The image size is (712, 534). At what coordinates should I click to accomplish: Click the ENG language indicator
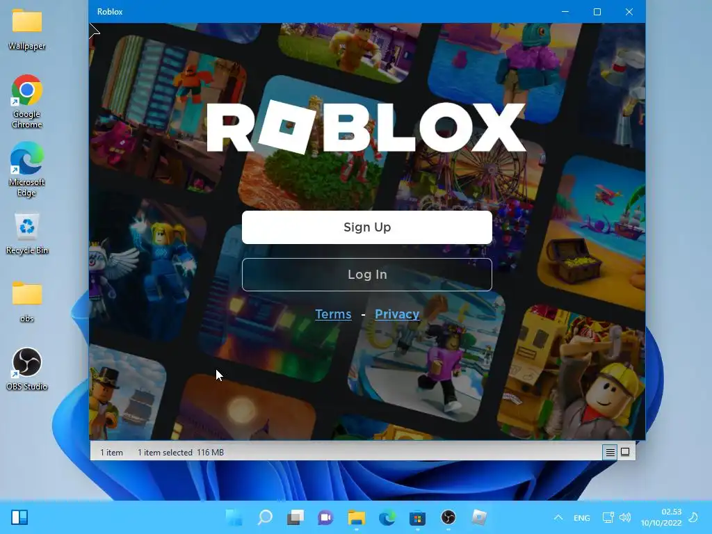[582, 518]
